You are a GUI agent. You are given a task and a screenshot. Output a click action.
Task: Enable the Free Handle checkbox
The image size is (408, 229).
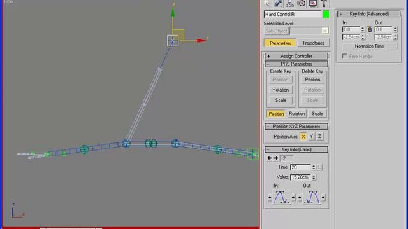(x=345, y=56)
